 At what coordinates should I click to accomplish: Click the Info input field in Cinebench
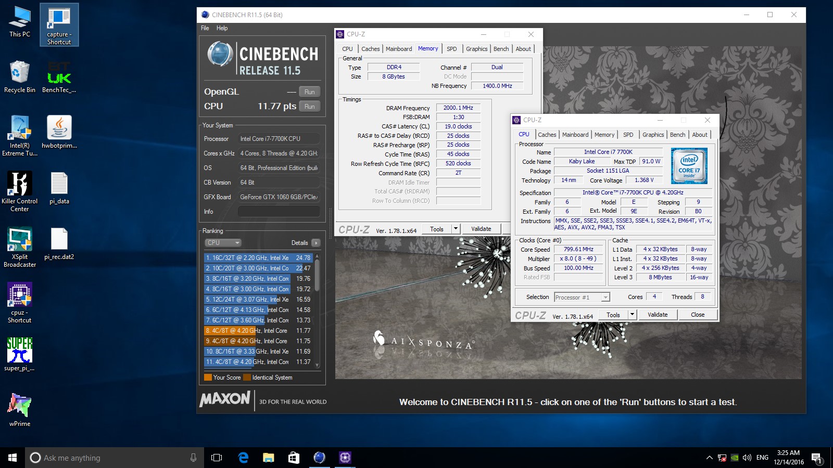(279, 212)
